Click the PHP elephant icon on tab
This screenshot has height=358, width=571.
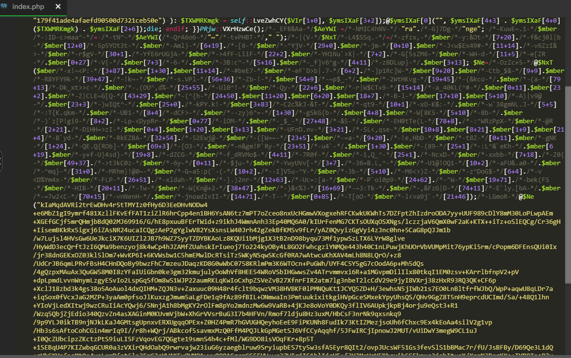tap(4, 6)
